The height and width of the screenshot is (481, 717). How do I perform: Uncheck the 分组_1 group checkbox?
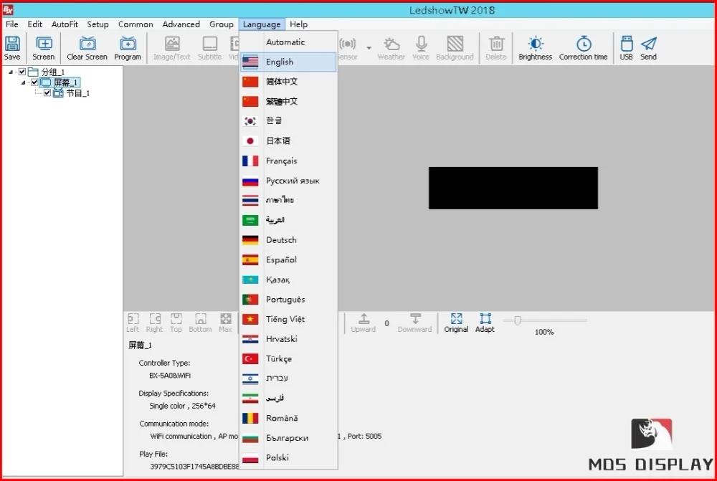(x=22, y=72)
